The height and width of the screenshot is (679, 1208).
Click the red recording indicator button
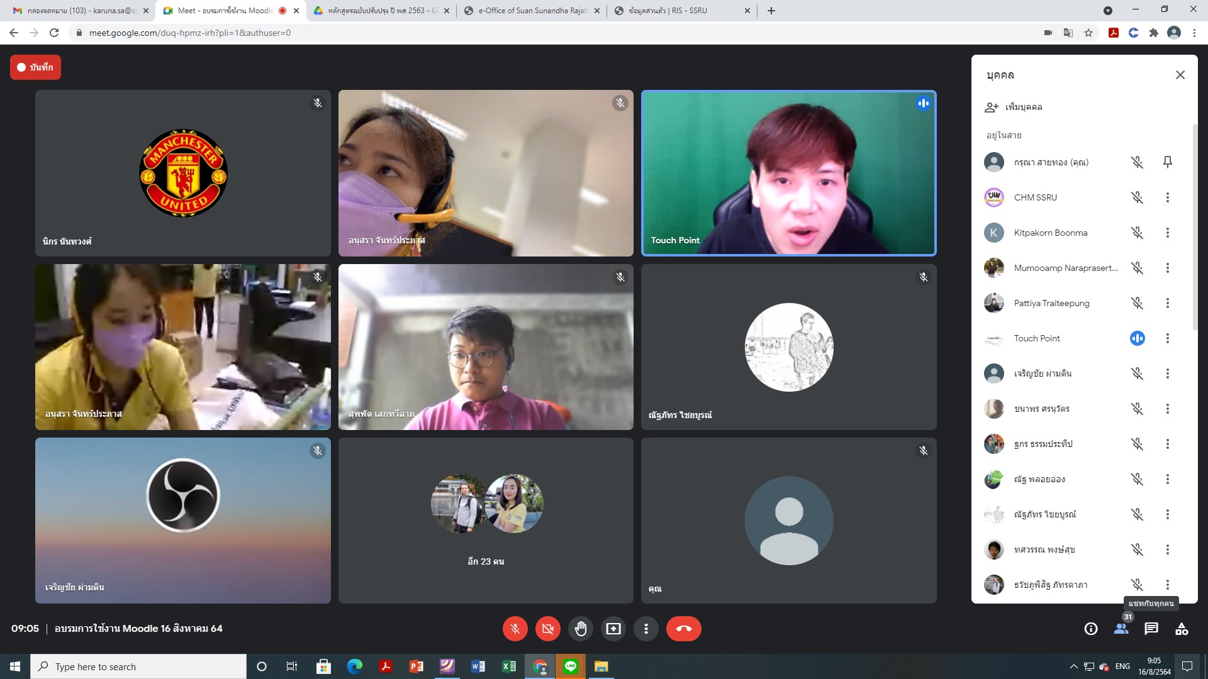pyautogui.click(x=35, y=67)
